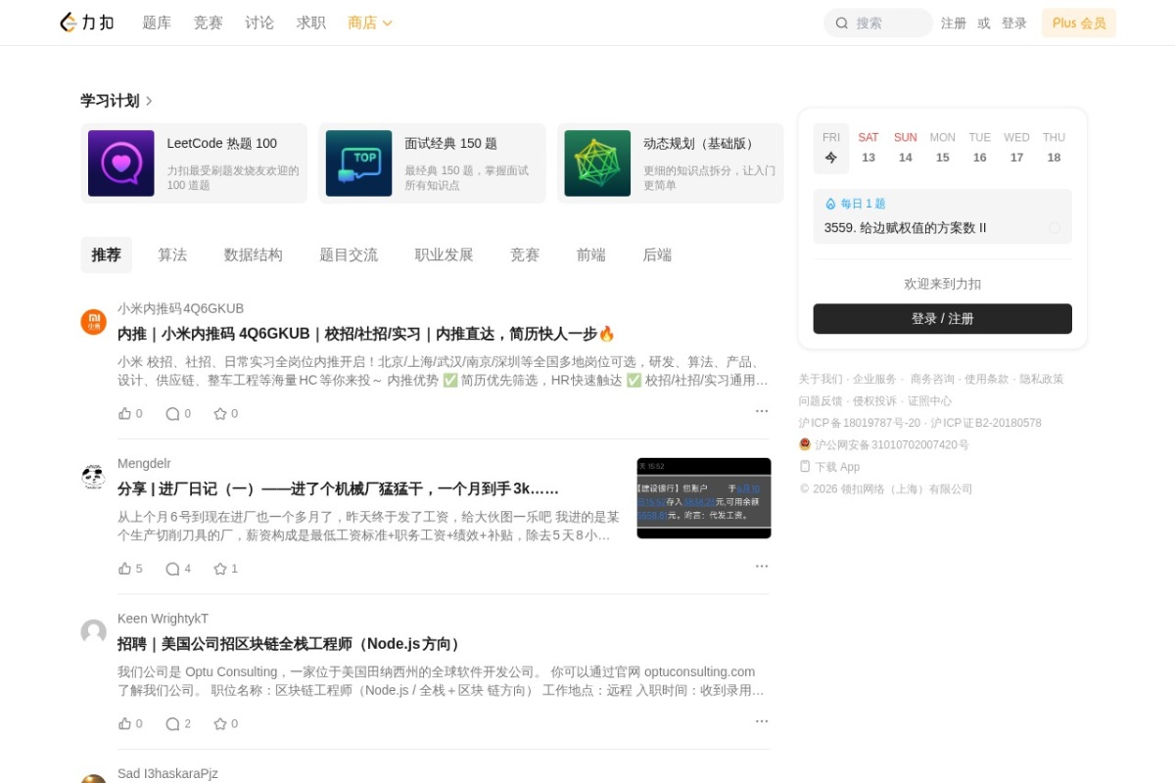Open the 招聘｜美国公司招区块链全栈工程师 post title

[x=290, y=644]
